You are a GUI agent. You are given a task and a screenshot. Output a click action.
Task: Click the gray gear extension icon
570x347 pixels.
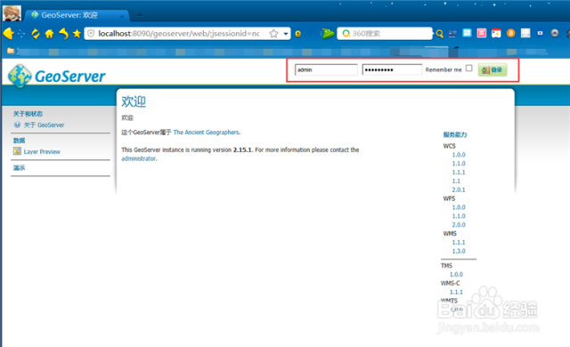point(555,34)
